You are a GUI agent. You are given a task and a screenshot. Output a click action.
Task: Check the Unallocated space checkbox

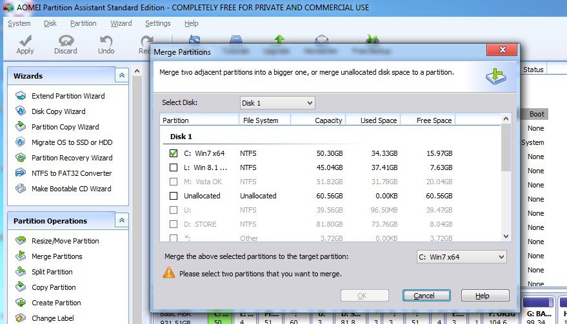174,196
